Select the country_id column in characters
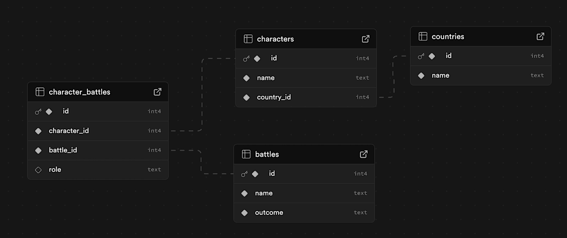 [x=306, y=97]
